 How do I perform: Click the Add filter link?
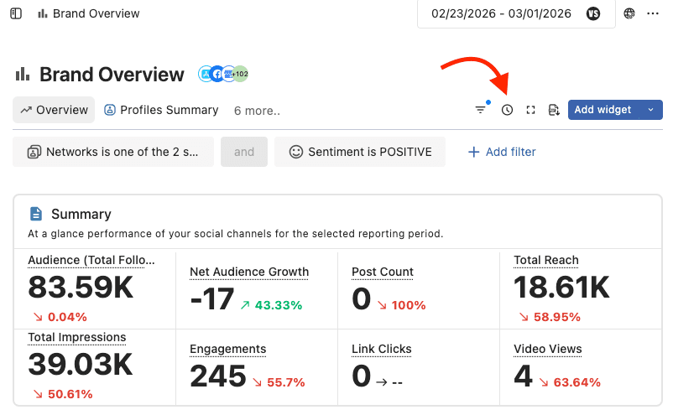(502, 152)
